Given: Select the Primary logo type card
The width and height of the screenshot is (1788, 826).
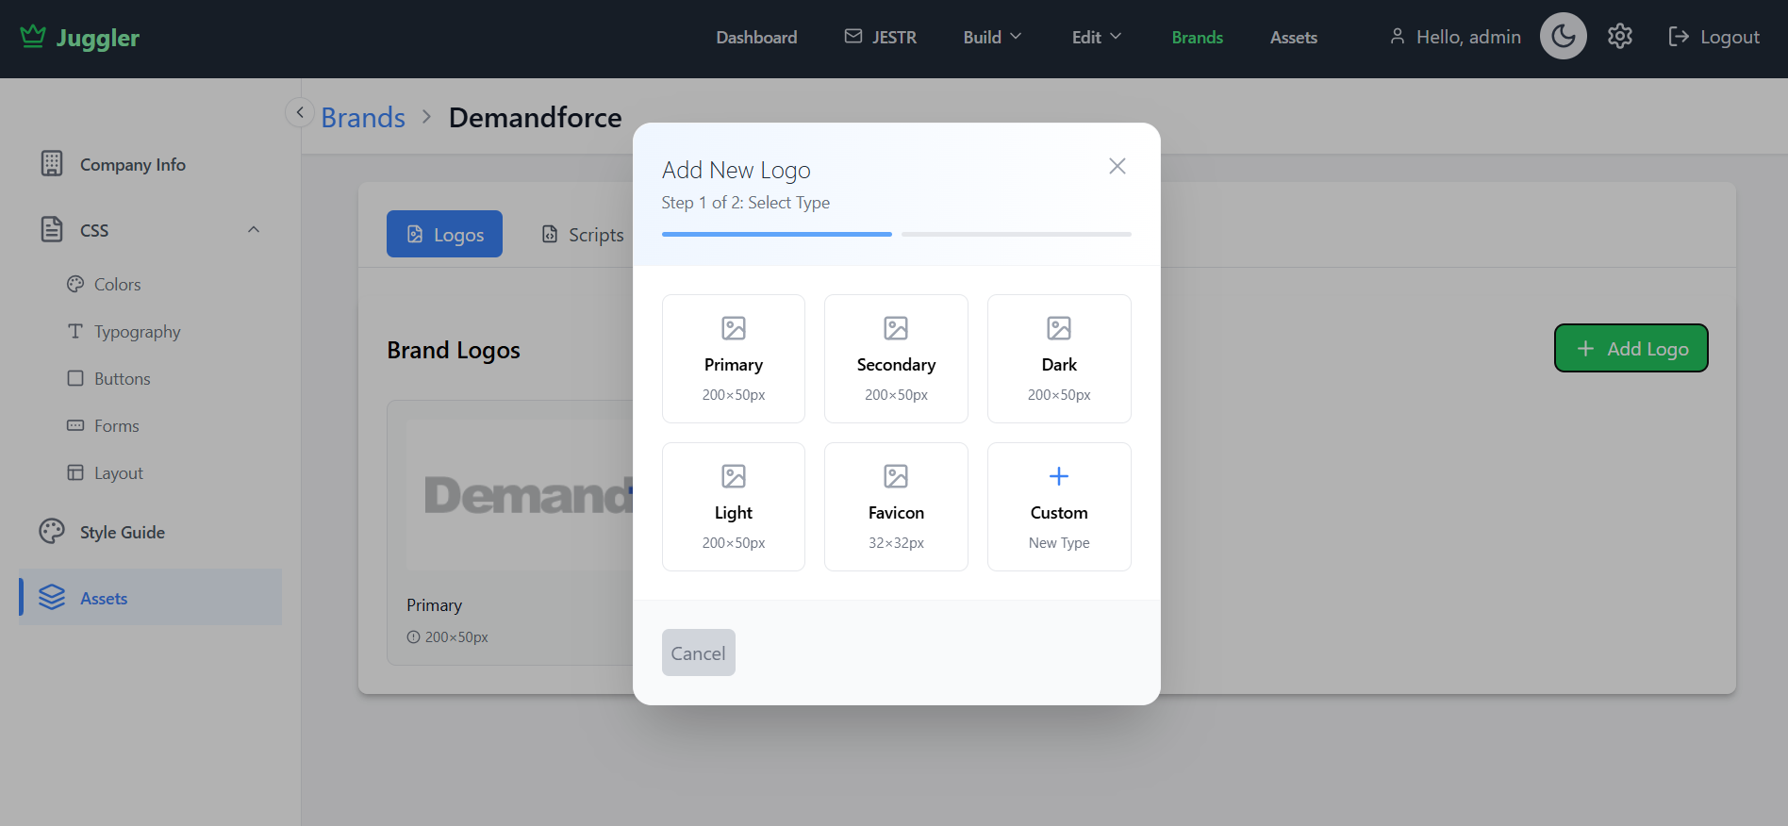Looking at the screenshot, I should click(733, 358).
